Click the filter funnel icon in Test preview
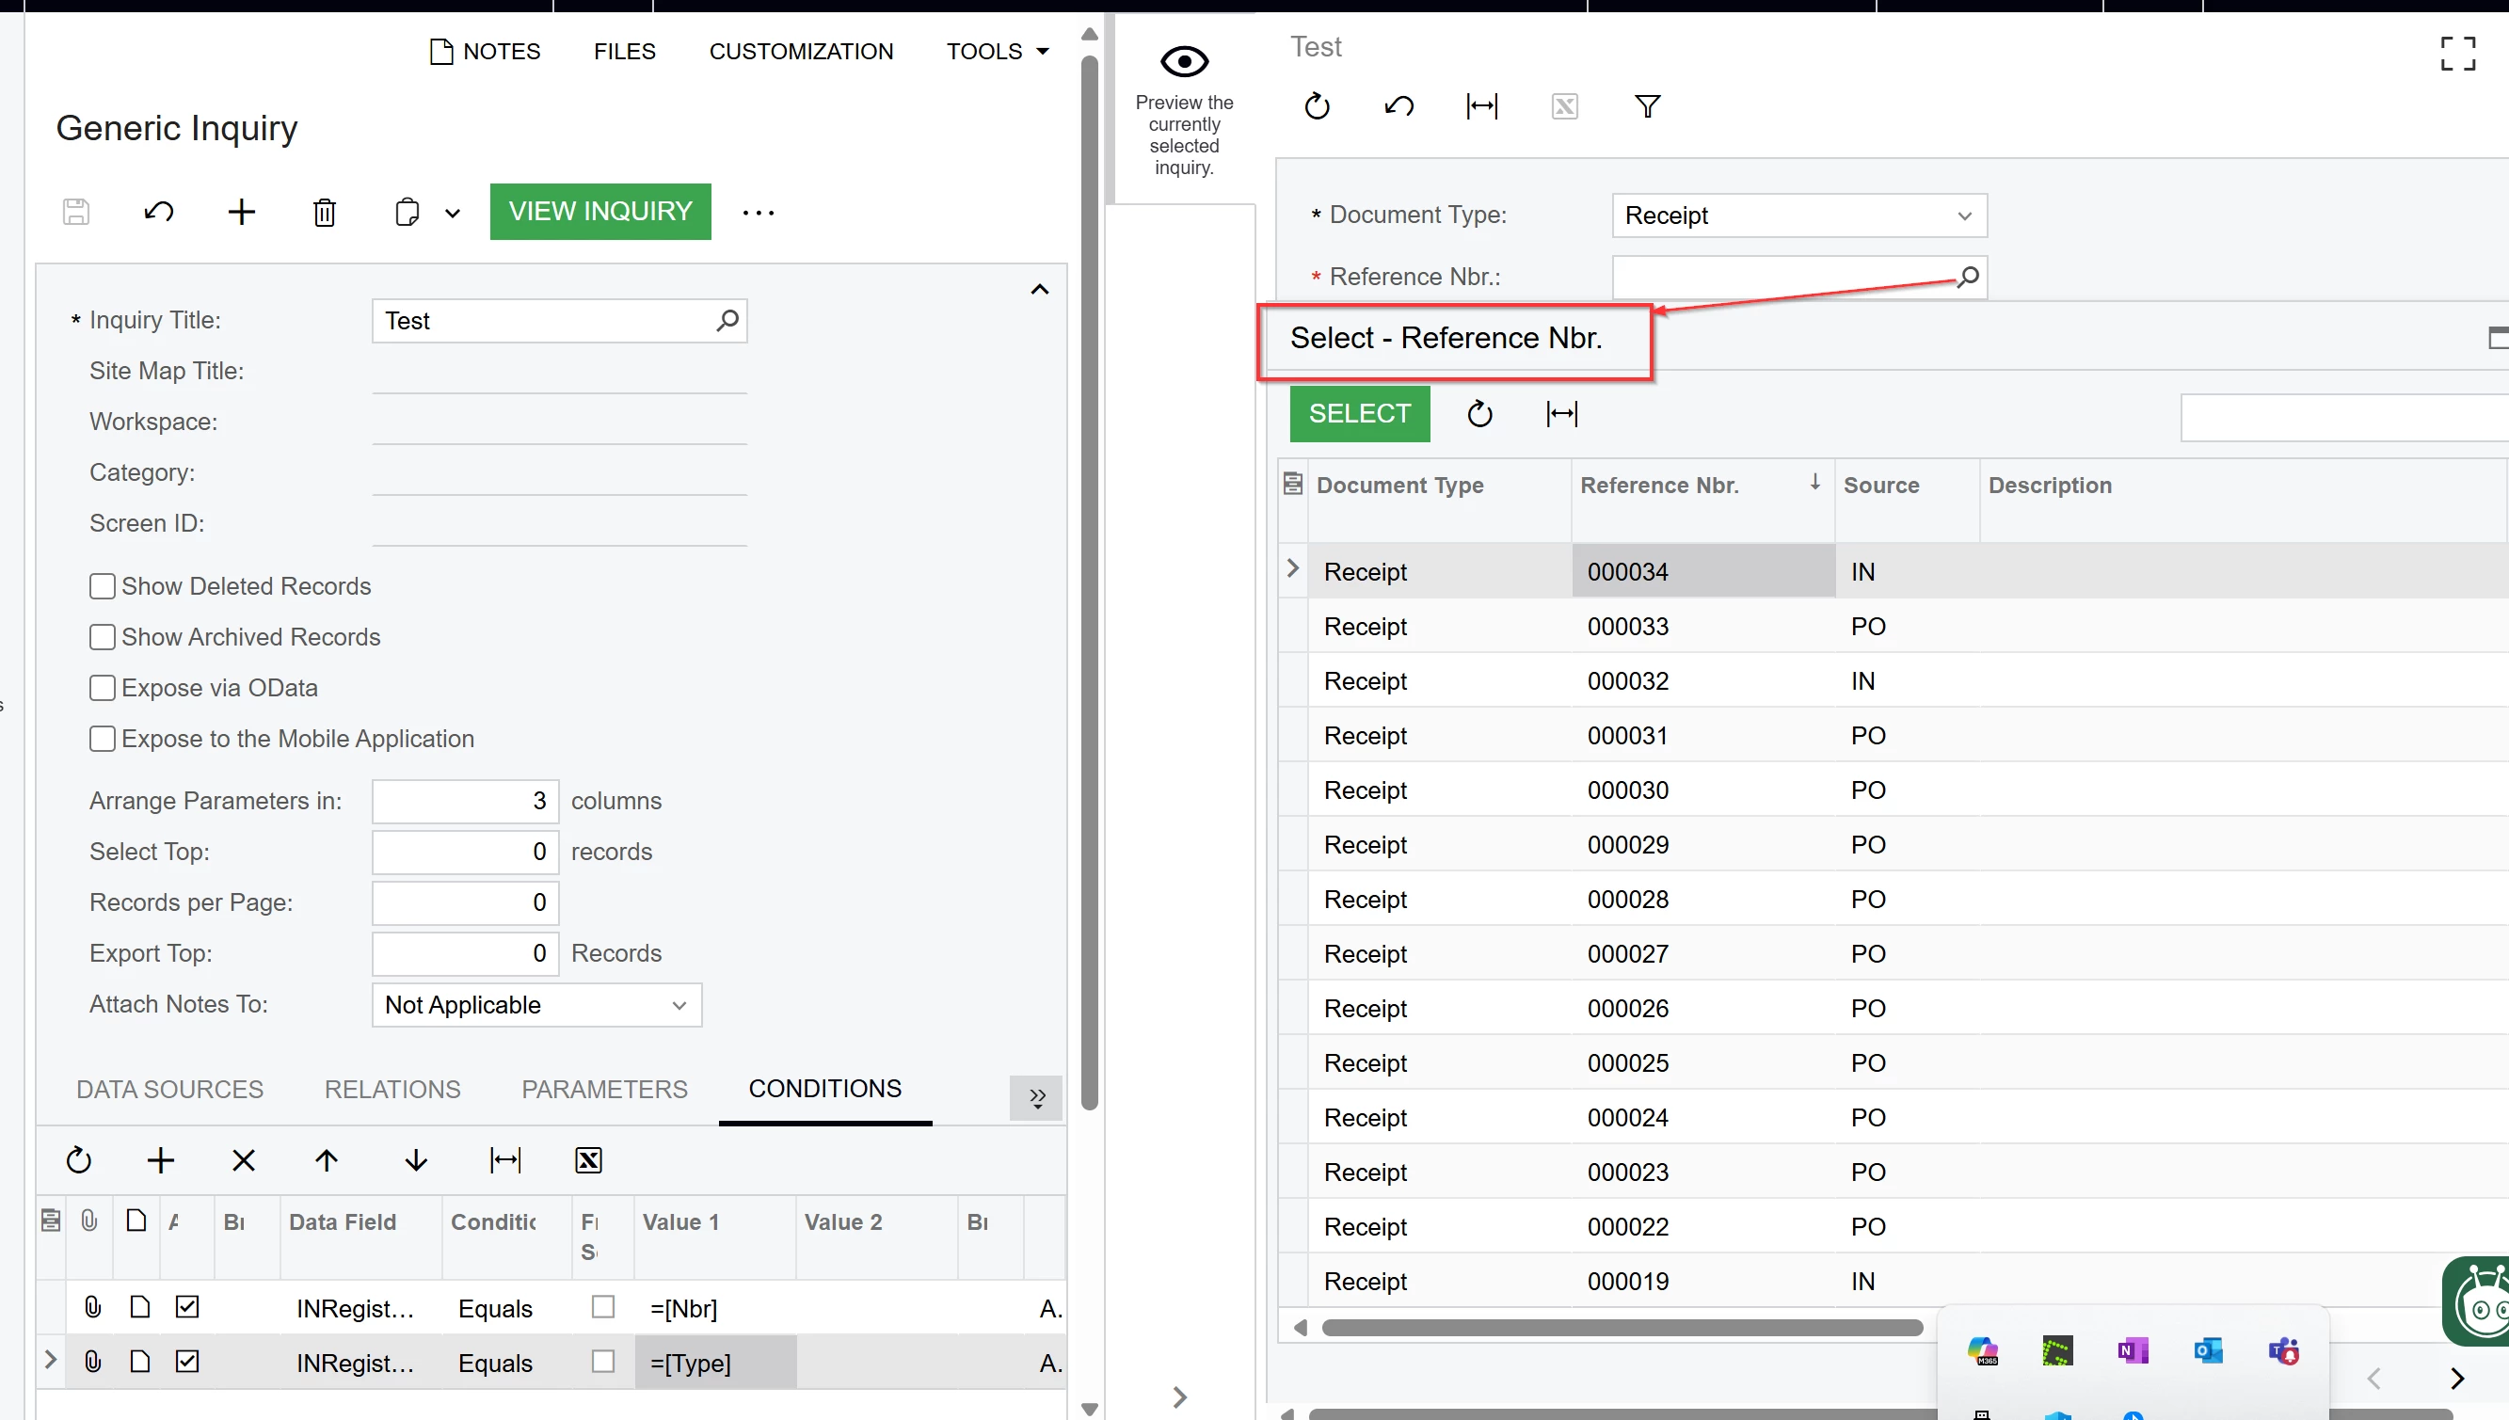The width and height of the screenshot is (2509, 1420). tap(1647, 105)
